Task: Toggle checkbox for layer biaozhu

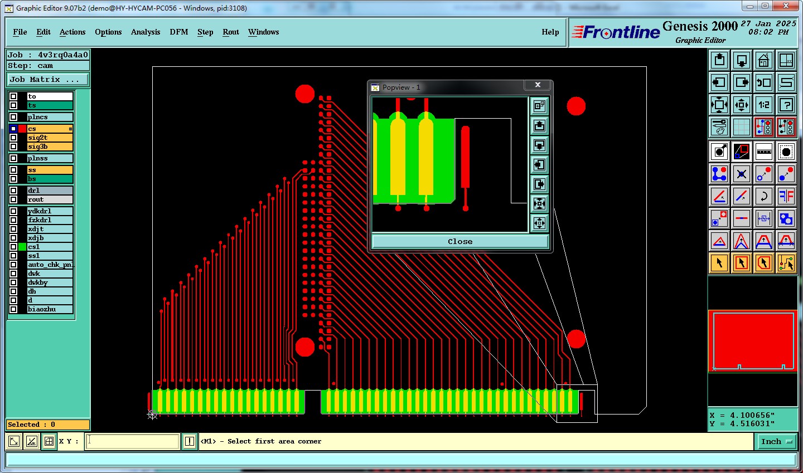Action: pyautogui.click(x=13, y=309)
